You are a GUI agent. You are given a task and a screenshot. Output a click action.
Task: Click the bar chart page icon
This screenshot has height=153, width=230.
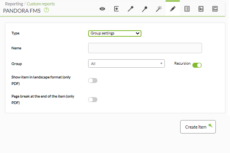(201, 9)
